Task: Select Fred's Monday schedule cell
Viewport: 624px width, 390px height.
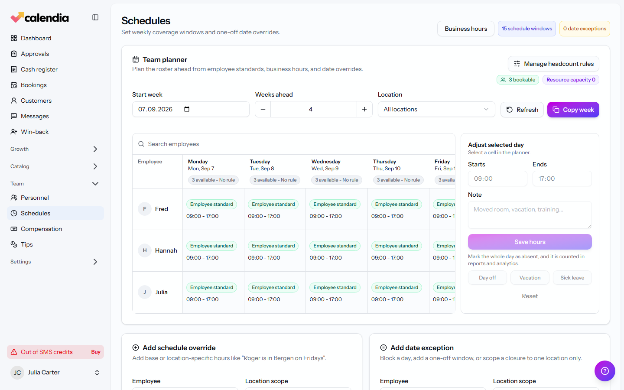Action: pos(213,209)
